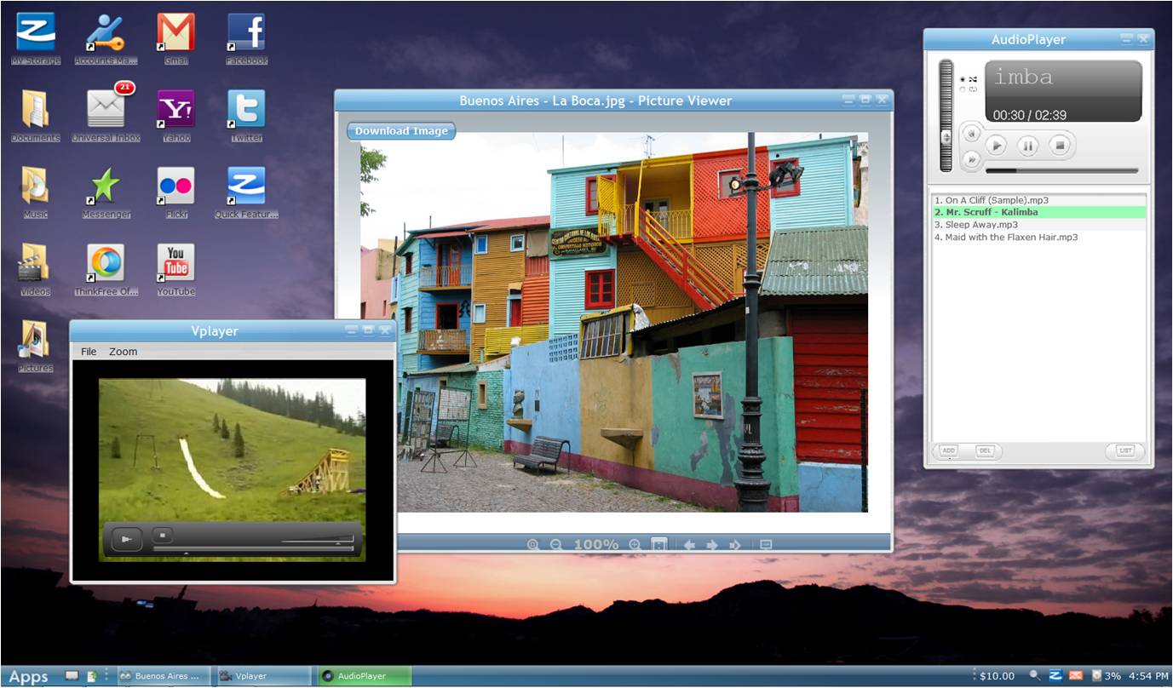Open the Messenger star icon

(x=106, y=186)
